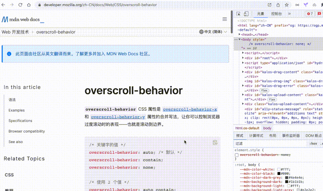Click the globe icon next to 中文 (简体)
This screenshot has height=191, width=323.
(x=201, y=32)
